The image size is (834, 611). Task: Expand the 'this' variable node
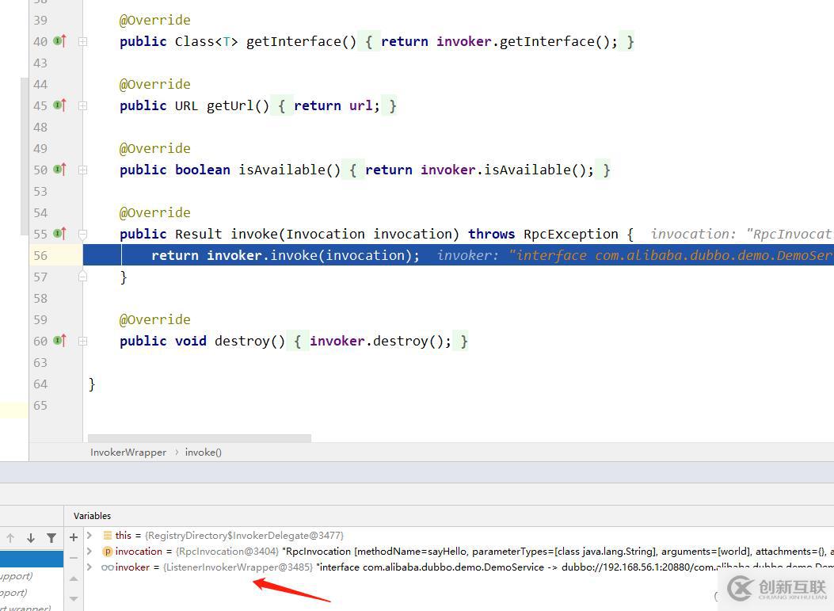tap(89, 536)
